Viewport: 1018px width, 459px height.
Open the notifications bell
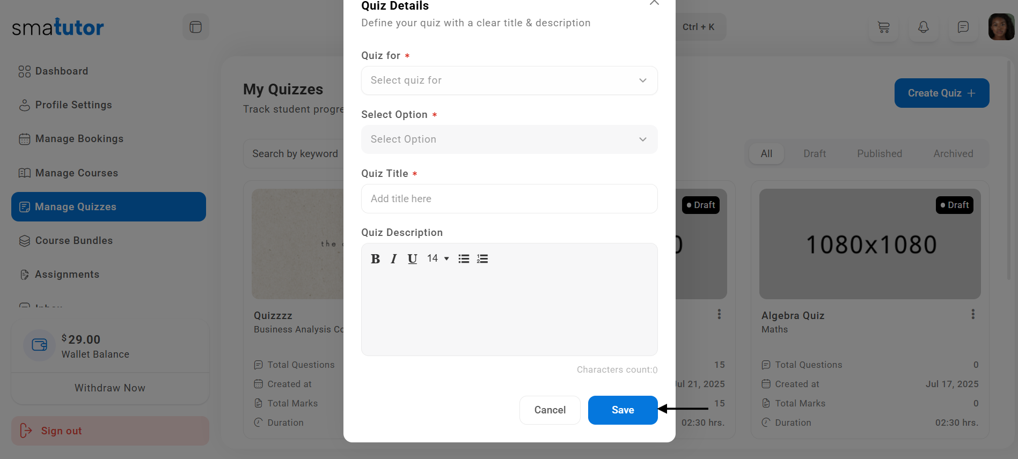click(923, 27)
